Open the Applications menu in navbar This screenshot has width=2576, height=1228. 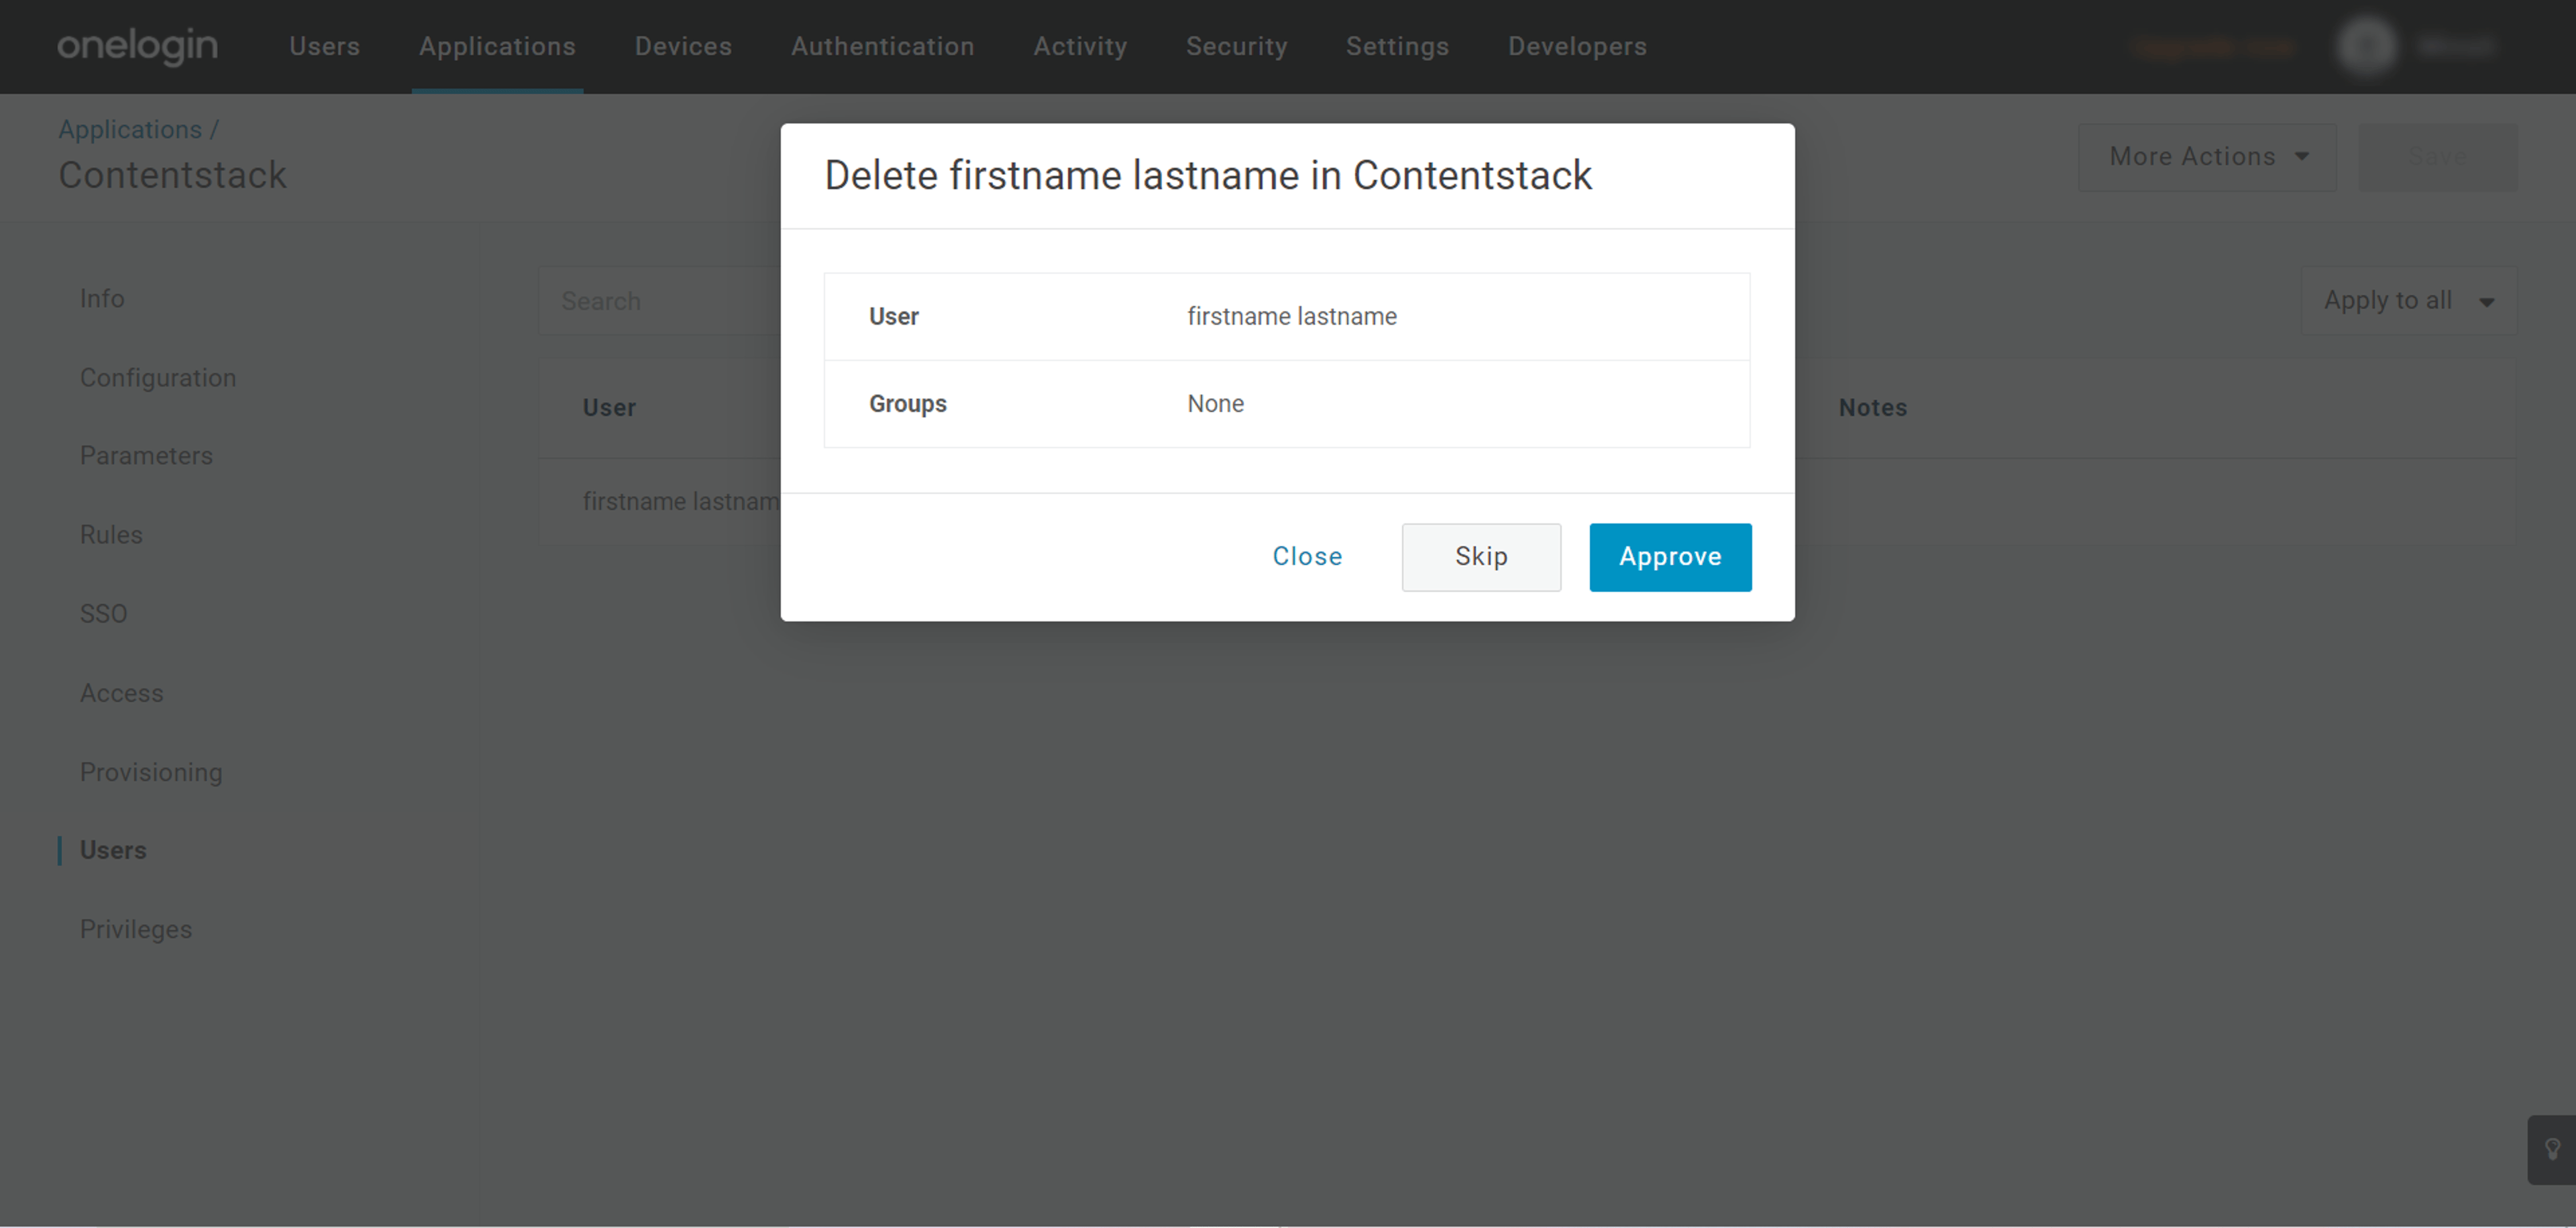[x=497, y=46]
